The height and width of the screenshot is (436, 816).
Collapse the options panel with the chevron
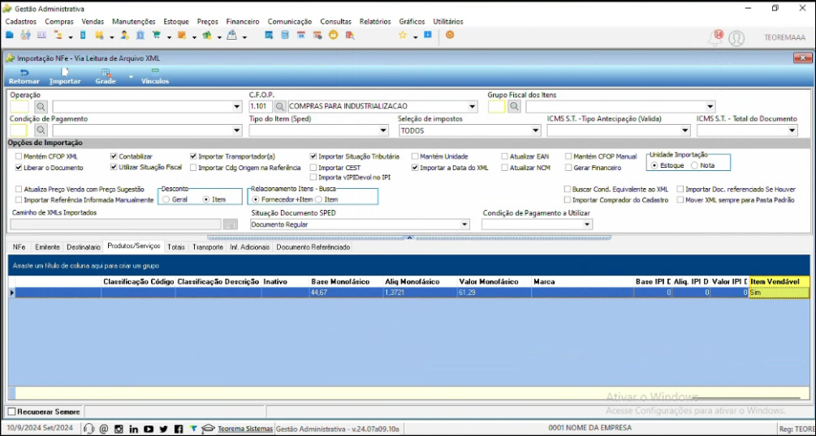[x=409, y=237]
